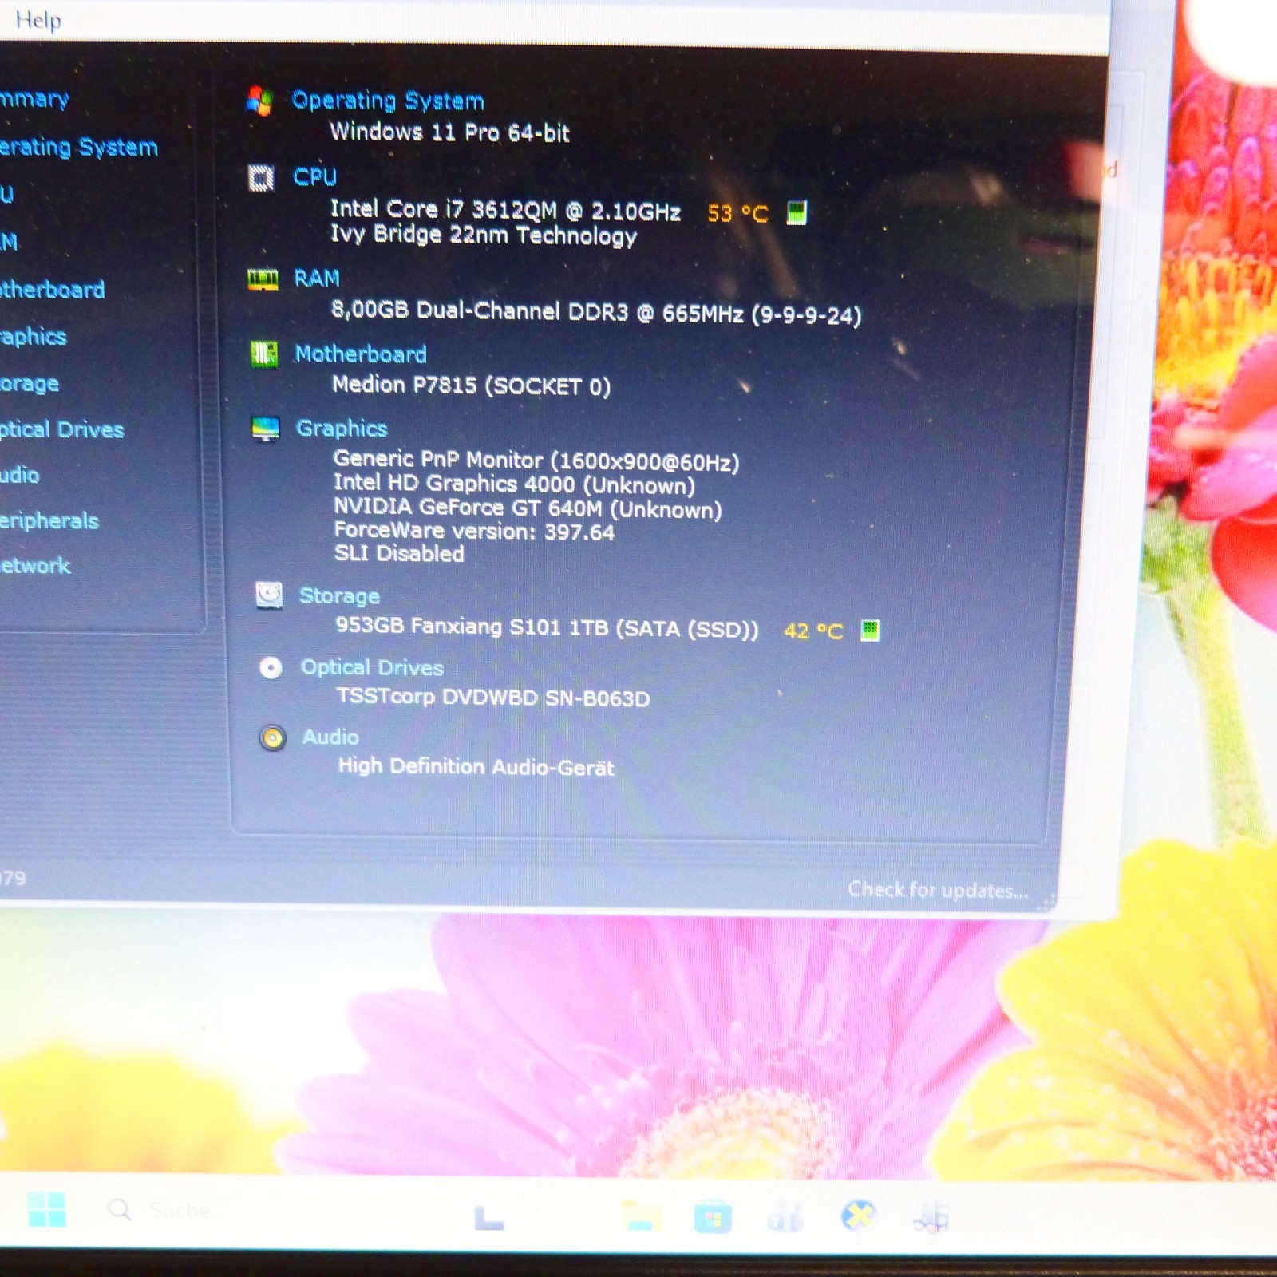The image size is (1277, 1277).
Task: Select Storage in the sidebar
Action: click(30, 383)
